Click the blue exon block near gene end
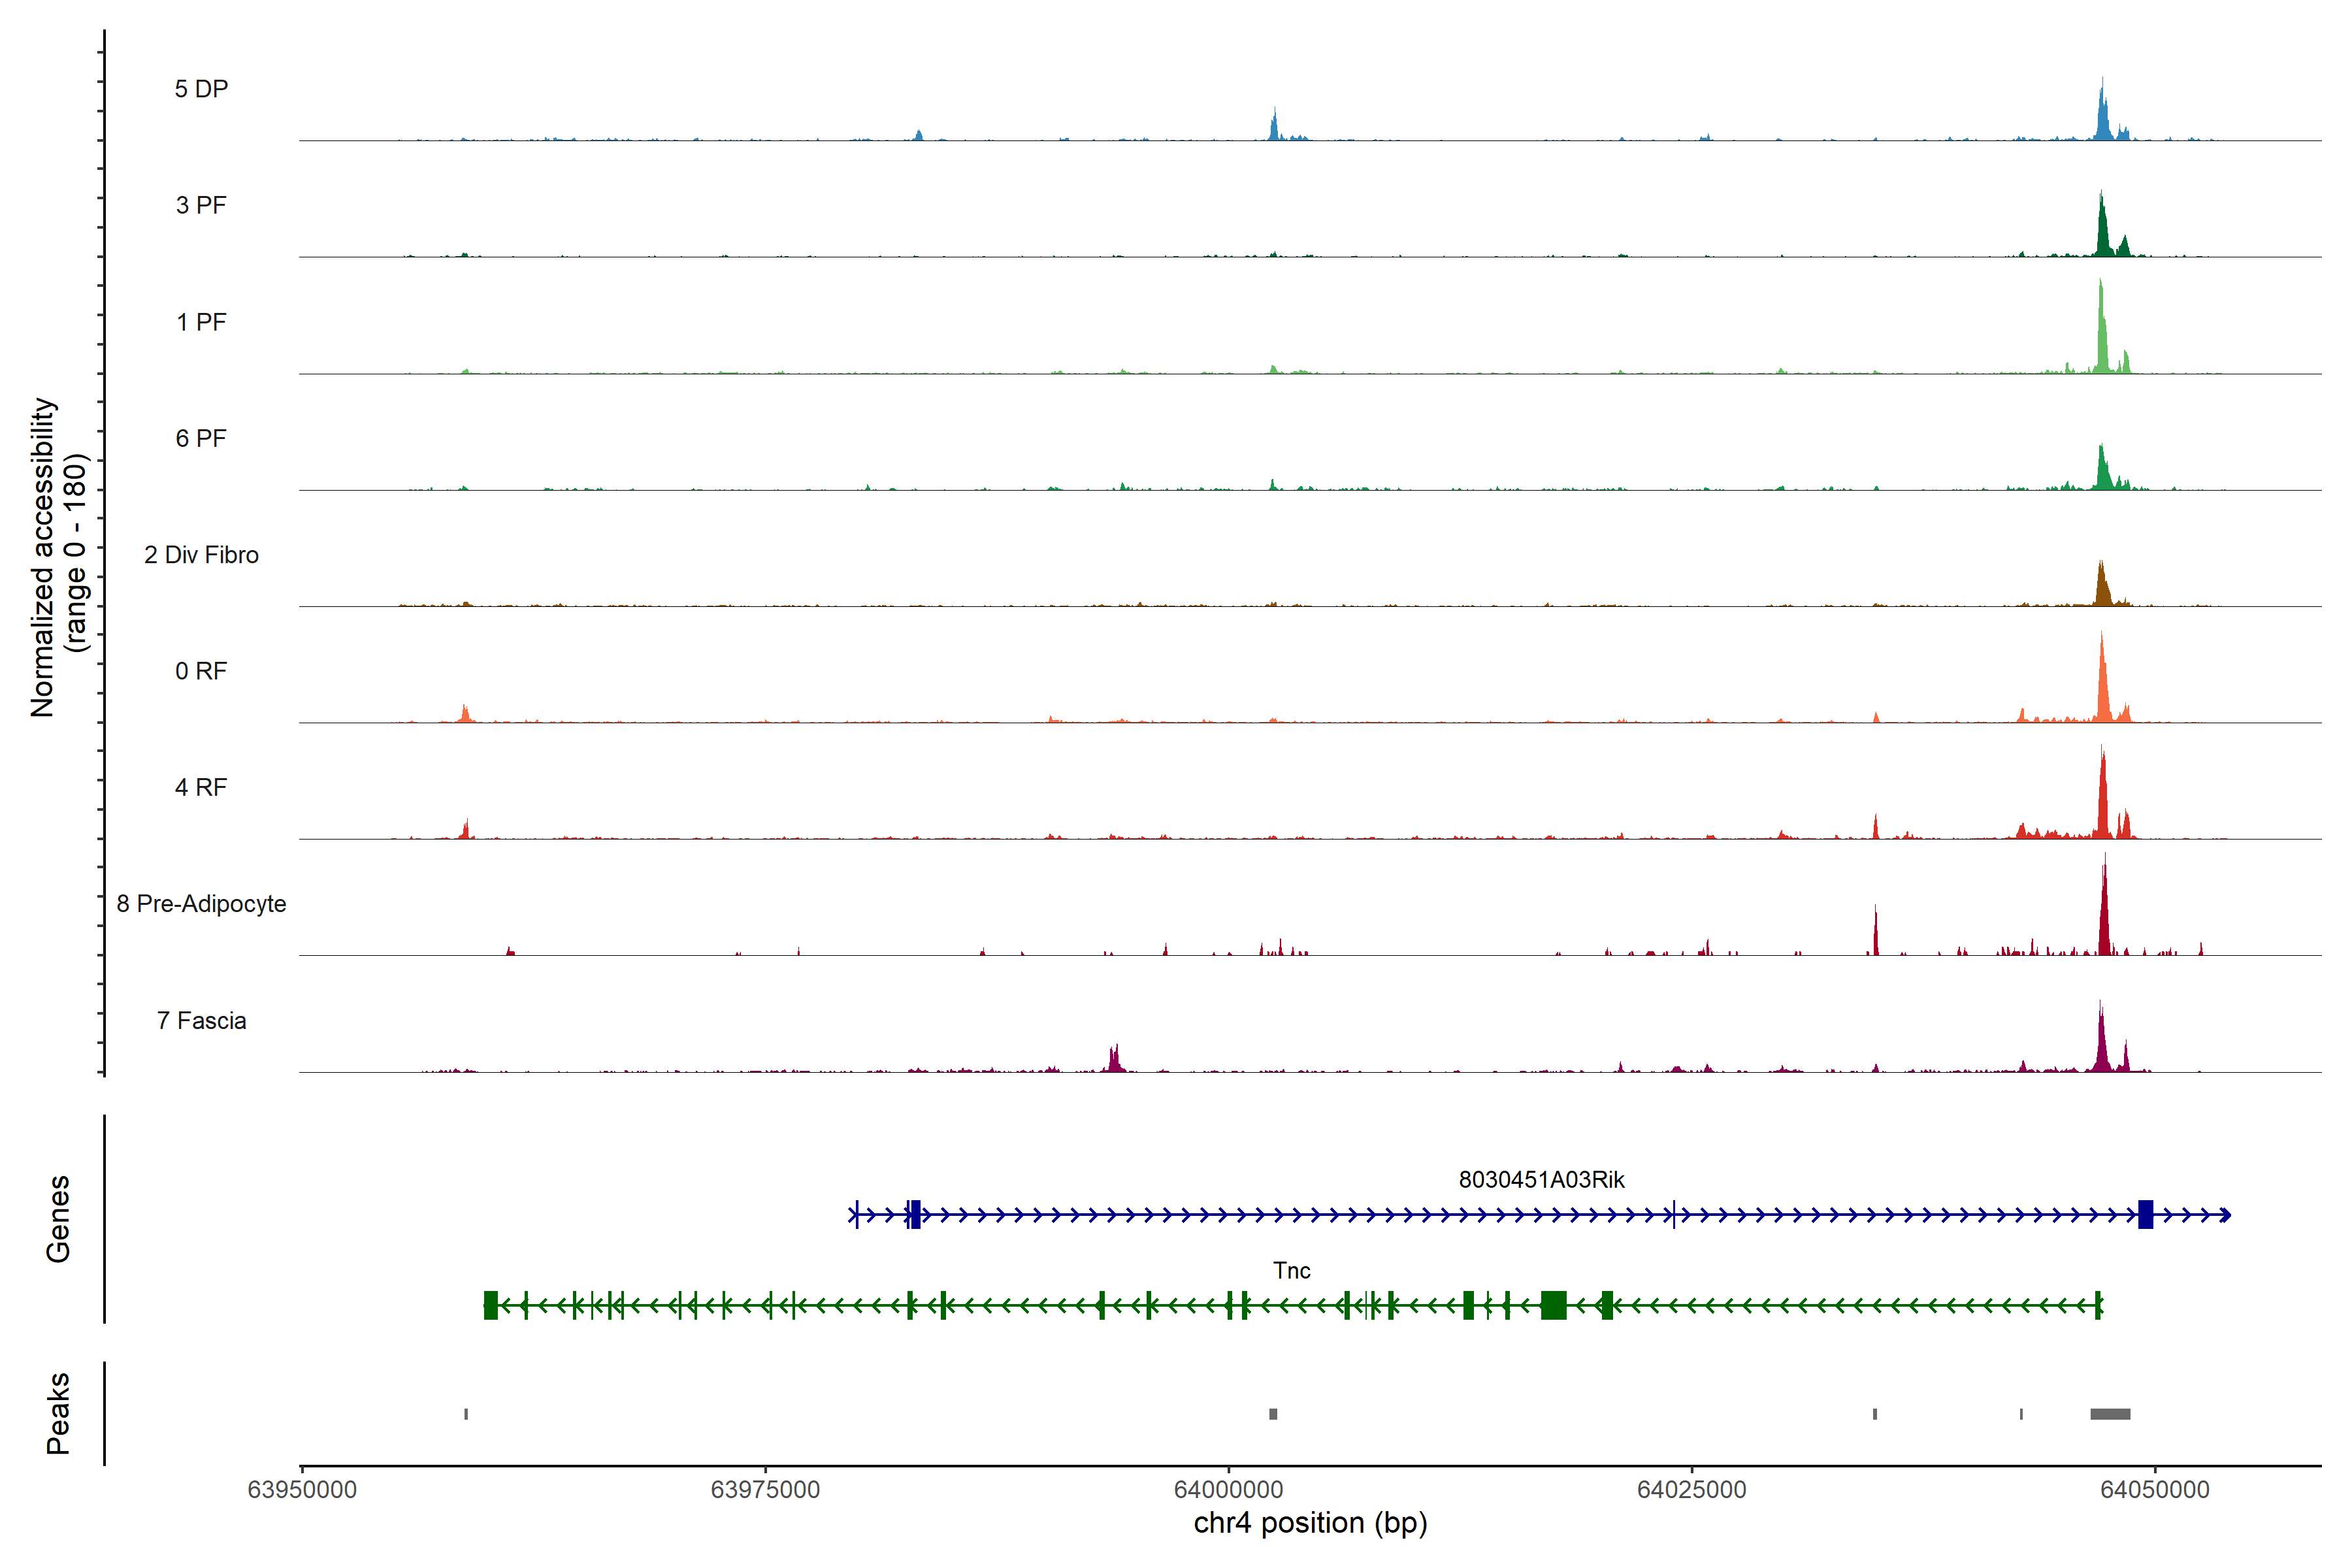Viewport: 2352px width, 1568px height. (x=2145, y=1214)
